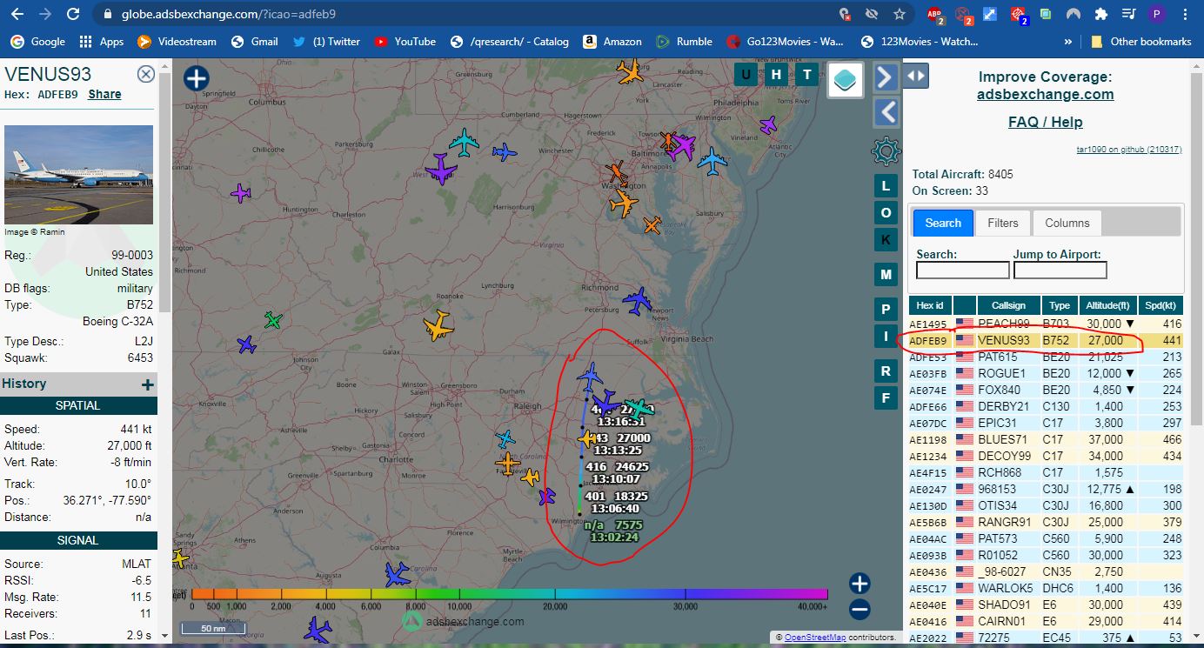Sort table by Hex id column
This screenshot has width=1204, height=648.
(930, 305)
